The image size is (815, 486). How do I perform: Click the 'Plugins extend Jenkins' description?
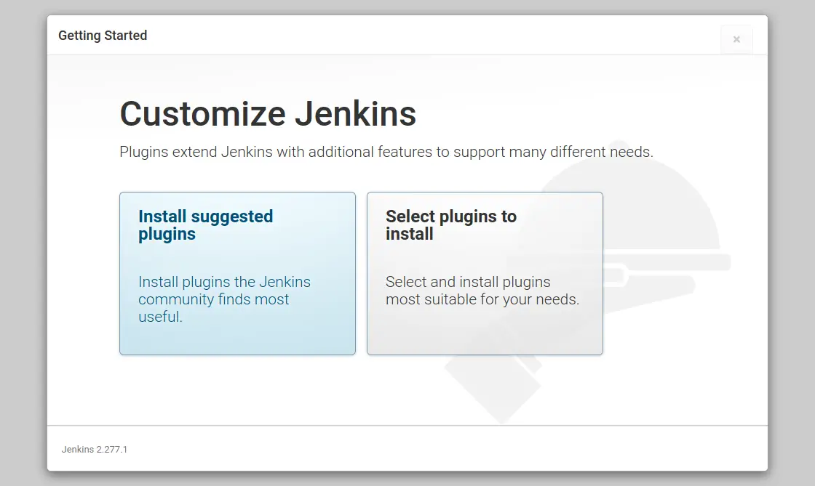pyautogui.click(x=386, y=152)
